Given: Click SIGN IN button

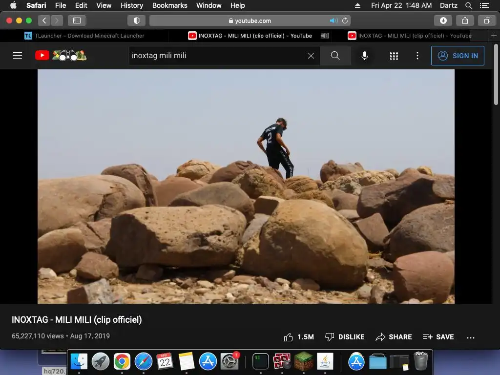Looking at the screenshot, I should 458,56.
